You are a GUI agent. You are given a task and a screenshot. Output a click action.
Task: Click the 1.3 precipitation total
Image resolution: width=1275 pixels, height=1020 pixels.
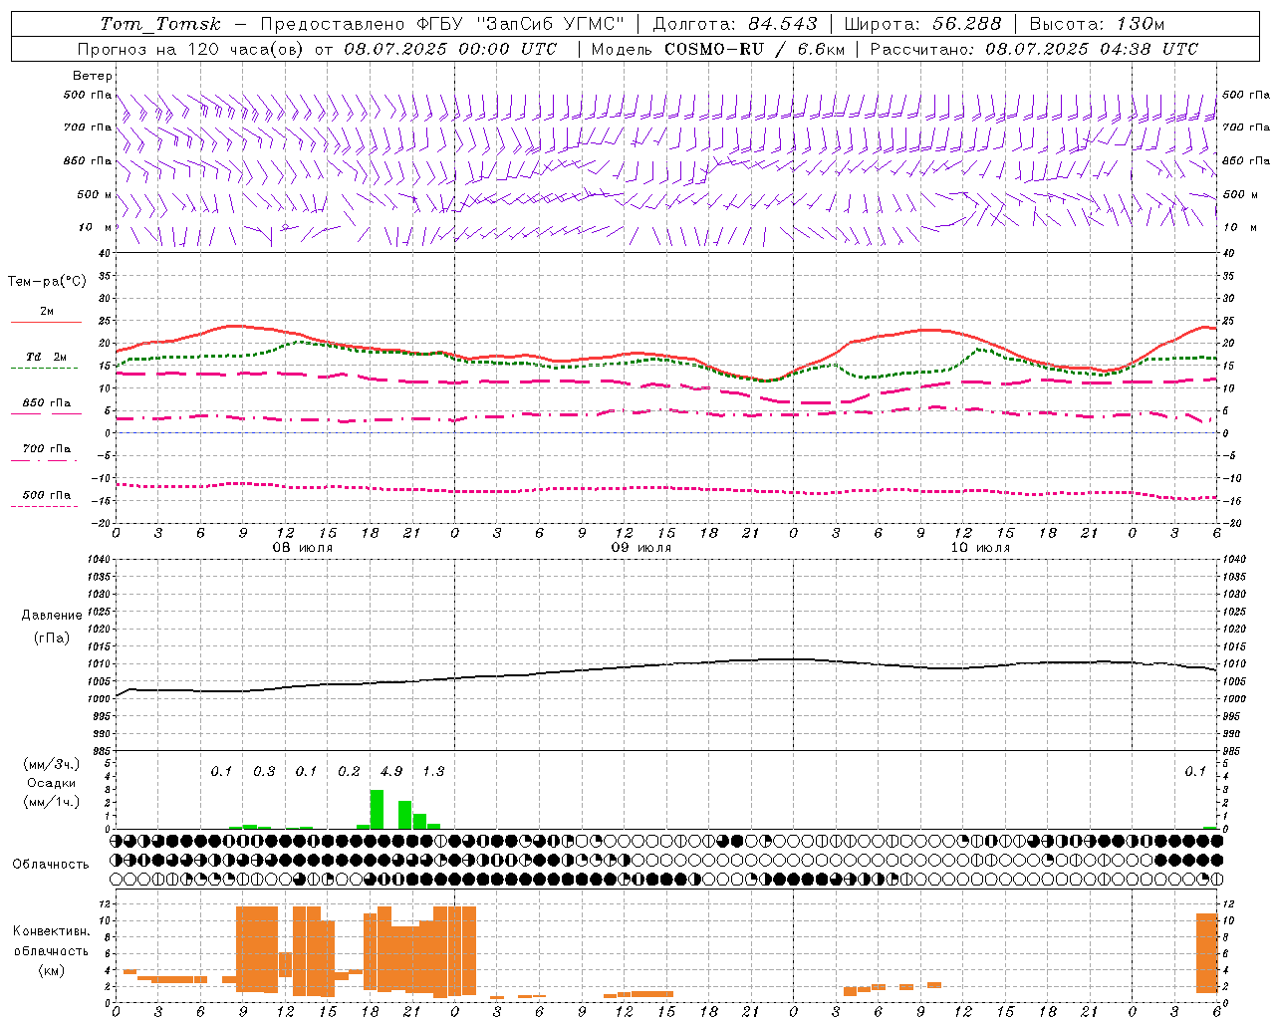pos(433,772)
